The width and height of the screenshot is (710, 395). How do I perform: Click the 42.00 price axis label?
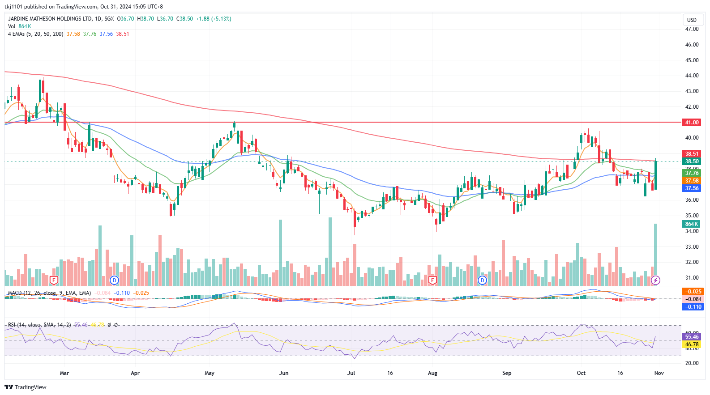click(x=692, y=107)
